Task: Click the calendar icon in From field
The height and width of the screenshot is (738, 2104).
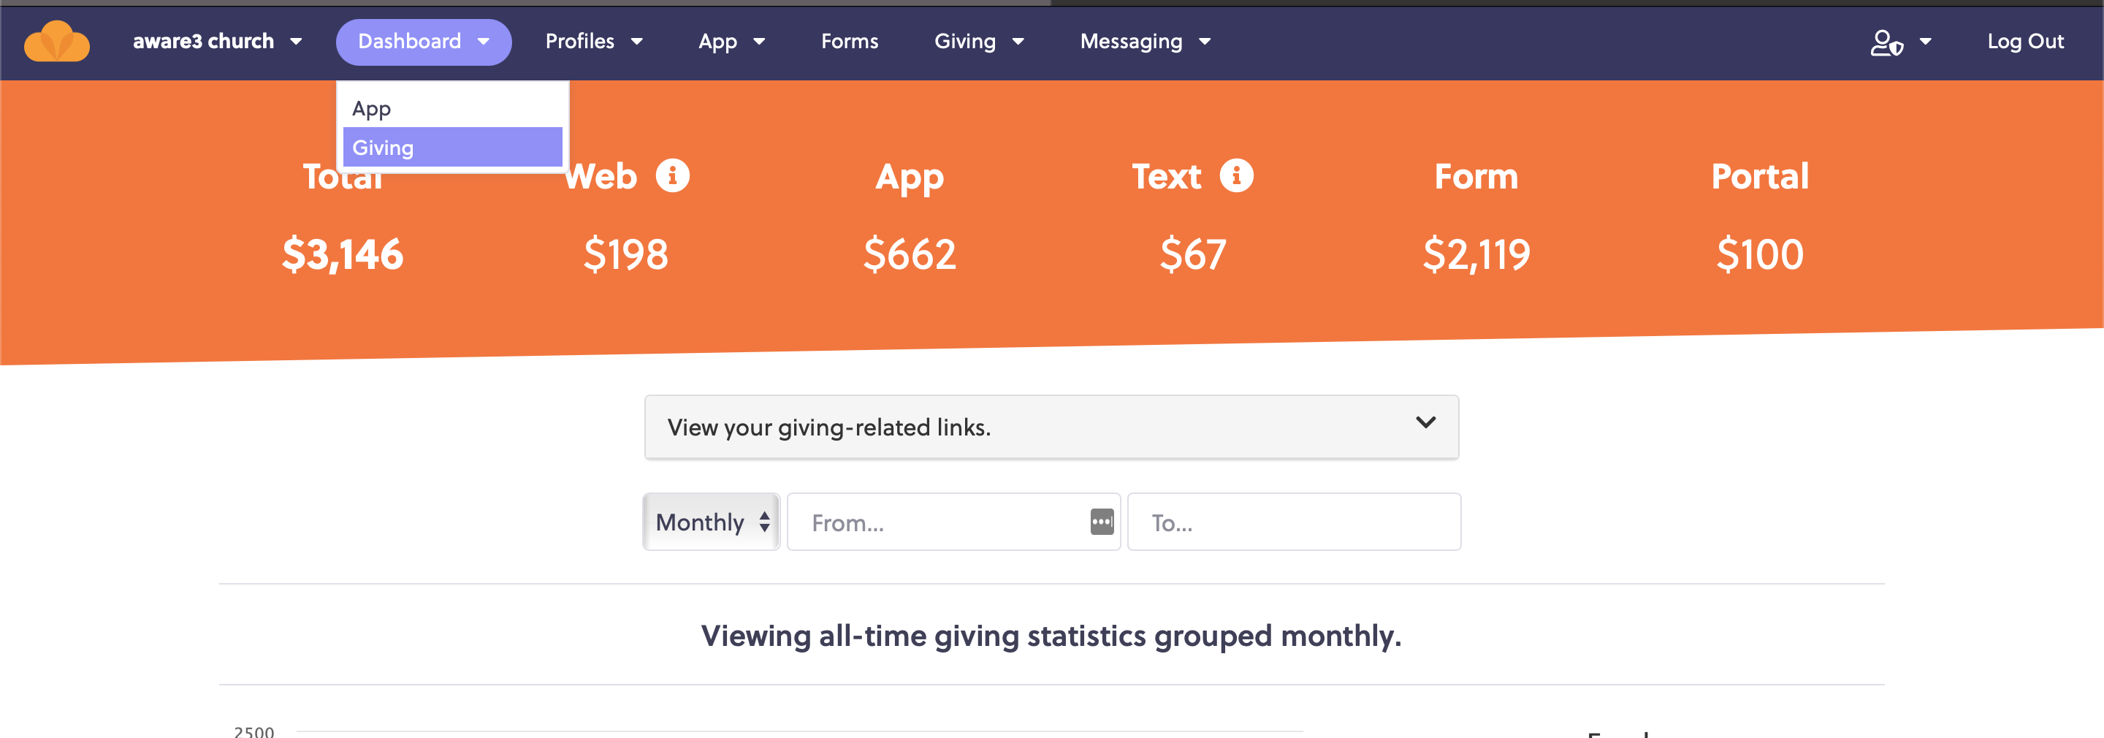Action: coord(1102,522)
